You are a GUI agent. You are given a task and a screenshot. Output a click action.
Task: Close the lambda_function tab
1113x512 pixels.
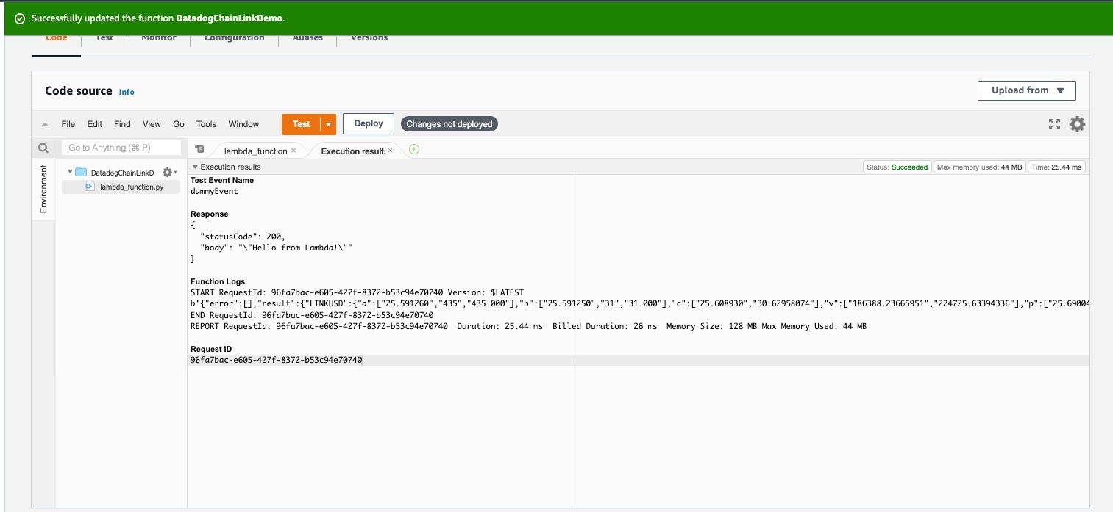pyautogui.click(x=294, y=150)
